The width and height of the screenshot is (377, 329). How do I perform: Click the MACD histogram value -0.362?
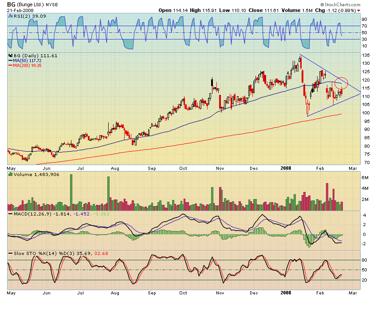click(101, 214)
